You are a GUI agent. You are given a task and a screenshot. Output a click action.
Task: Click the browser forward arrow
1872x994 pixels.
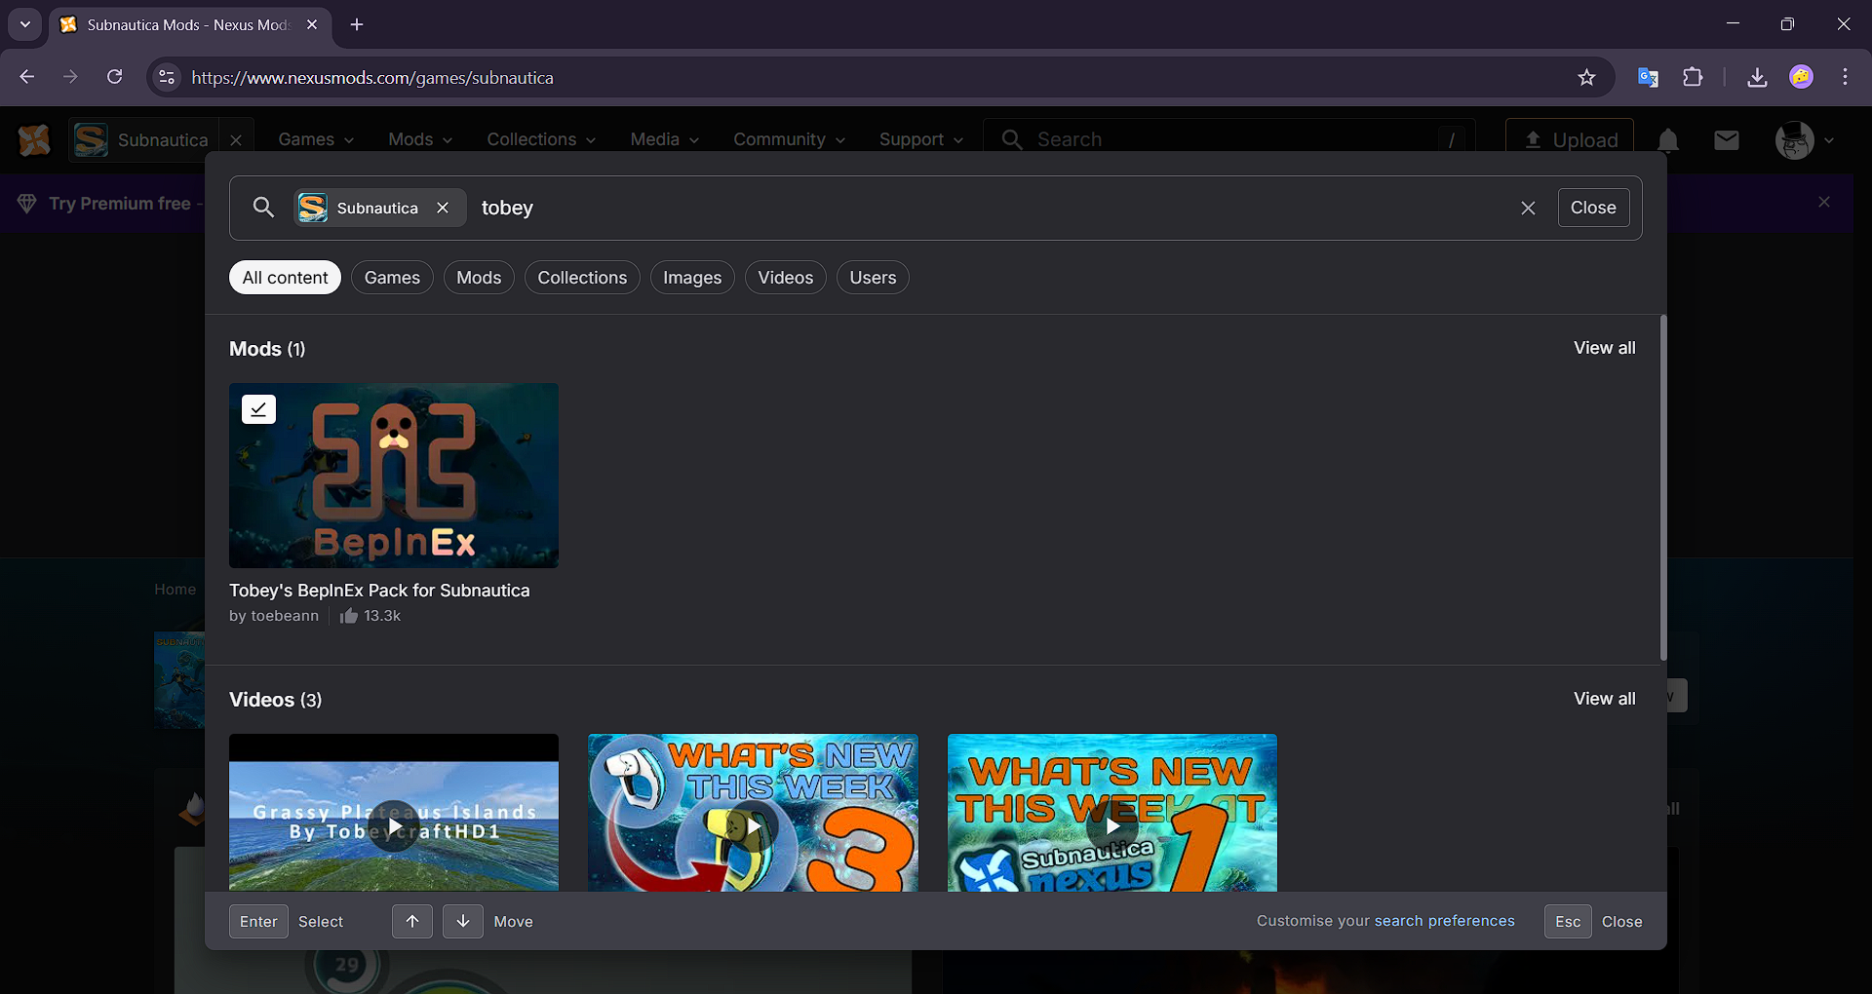pyautogui.click(x=70, y=77)
